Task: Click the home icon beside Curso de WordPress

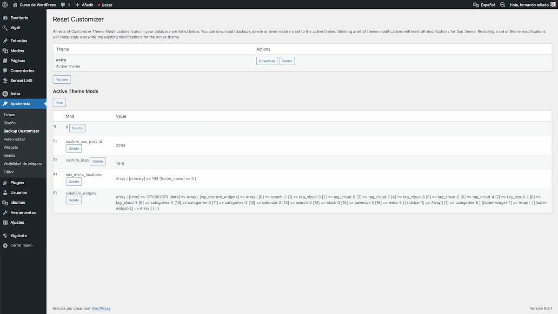Action: pos(15,5)
